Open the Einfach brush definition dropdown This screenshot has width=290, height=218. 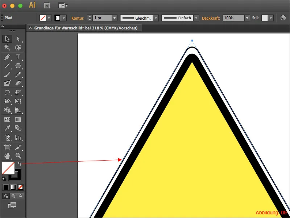tap(196, 18)
